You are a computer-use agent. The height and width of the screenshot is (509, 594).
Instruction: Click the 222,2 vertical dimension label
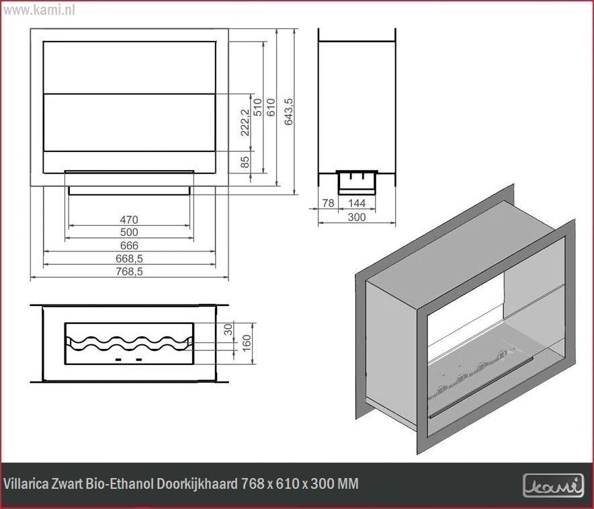tap(245, 122)
